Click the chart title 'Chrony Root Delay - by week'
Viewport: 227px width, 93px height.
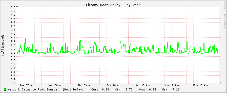(x=113, y=5)
